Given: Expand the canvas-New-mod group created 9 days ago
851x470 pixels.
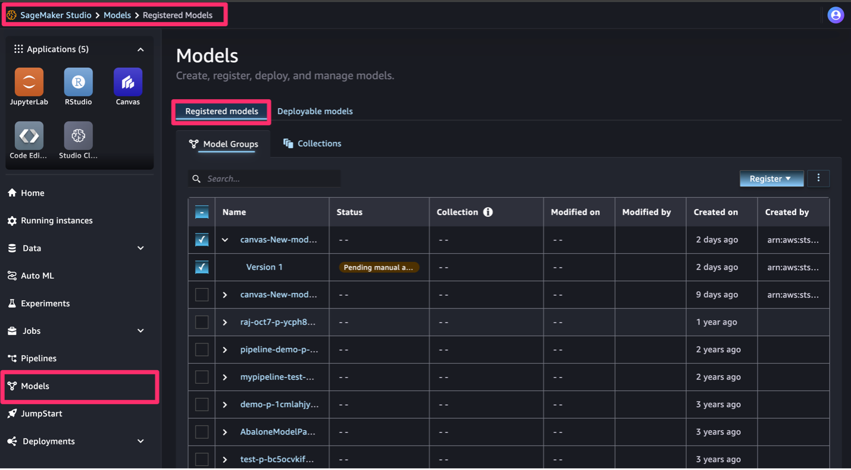Looking at the screenshot, I should tap(225, 295).
